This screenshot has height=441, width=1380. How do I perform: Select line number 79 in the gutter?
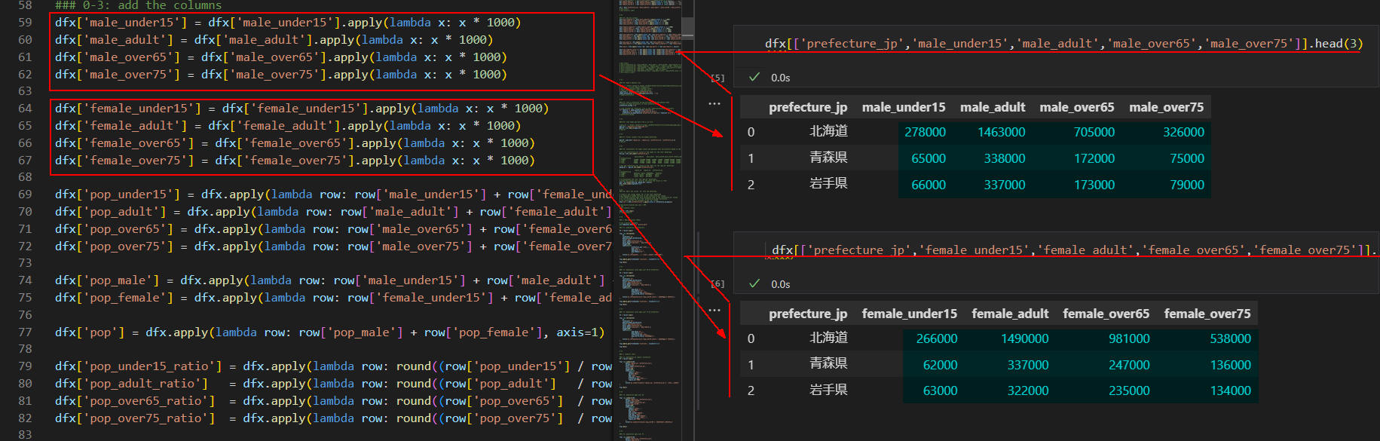point(25,366)
